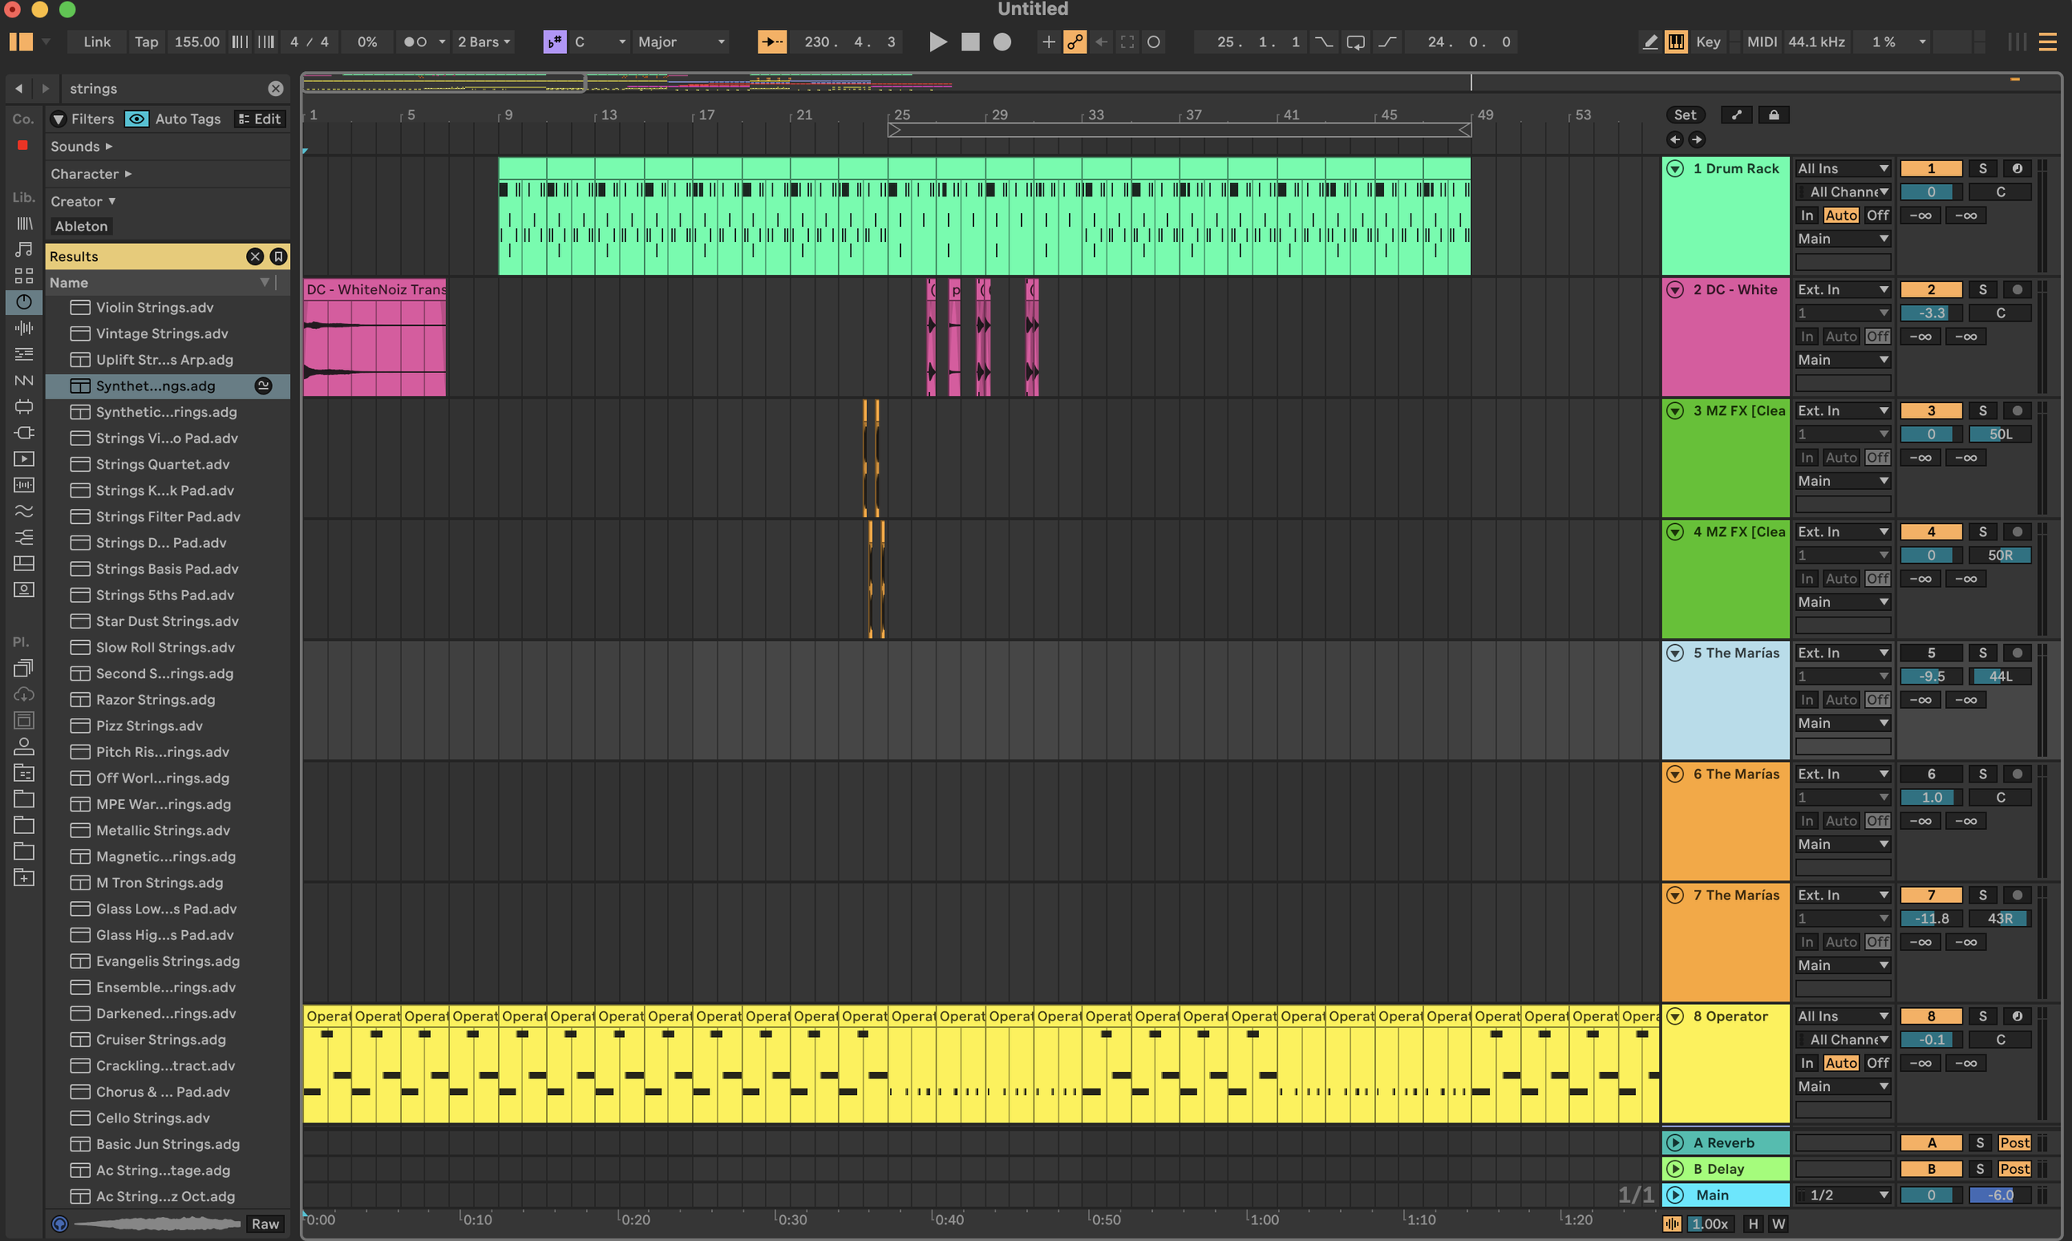Toggle the Automation Arm link icon

click(x=1075, y=41)
